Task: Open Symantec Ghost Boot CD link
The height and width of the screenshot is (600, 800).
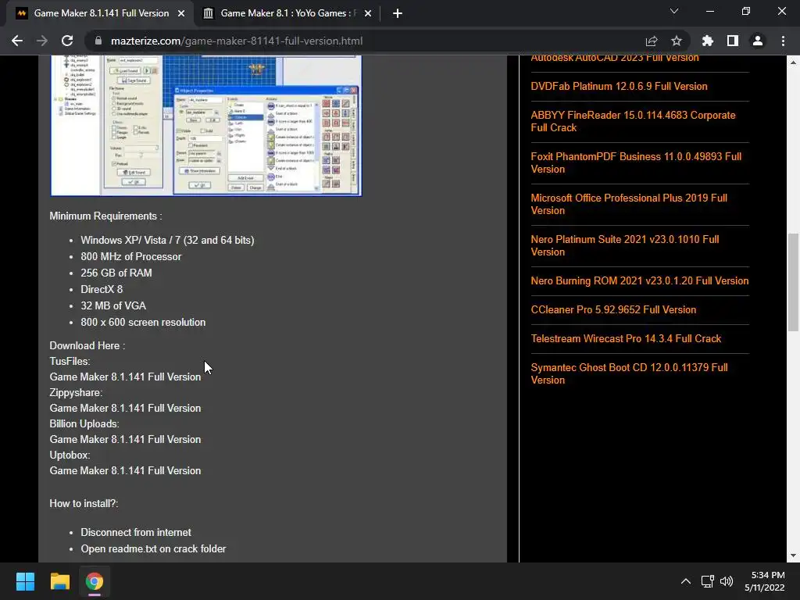Action: click(629, 373)
